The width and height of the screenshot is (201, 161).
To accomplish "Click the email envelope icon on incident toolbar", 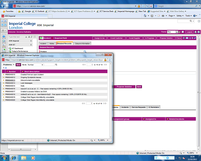I will pyautogui.click(x=187, y=38).
